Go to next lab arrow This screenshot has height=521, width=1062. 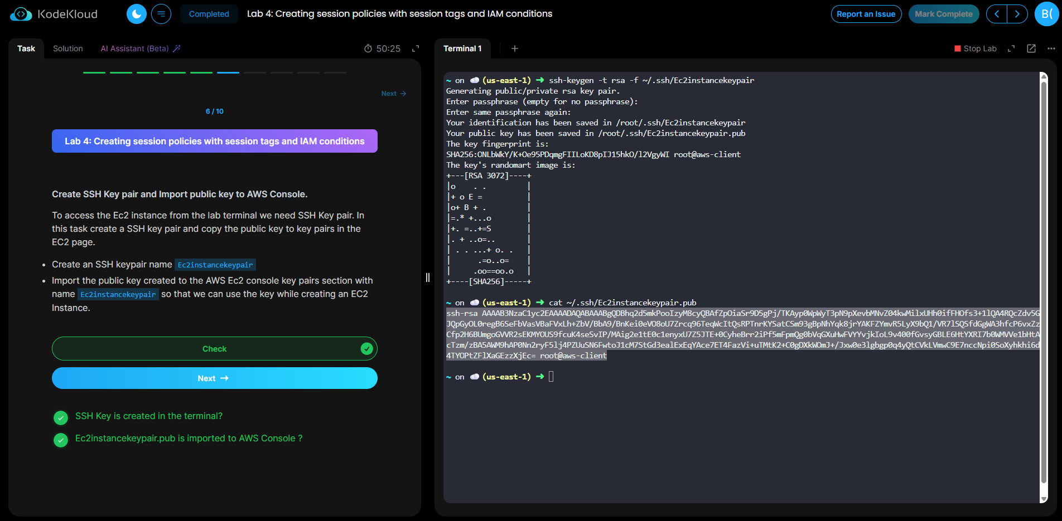[1017, 14]
